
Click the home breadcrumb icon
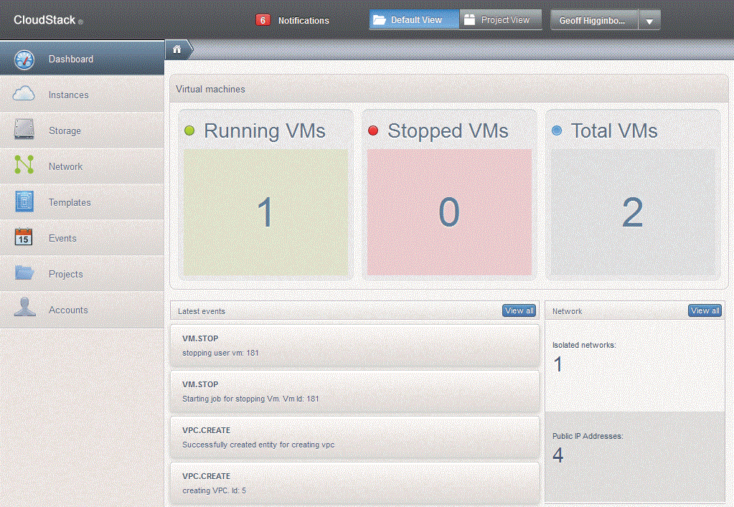pyautogui.click(x=176, y=49)
